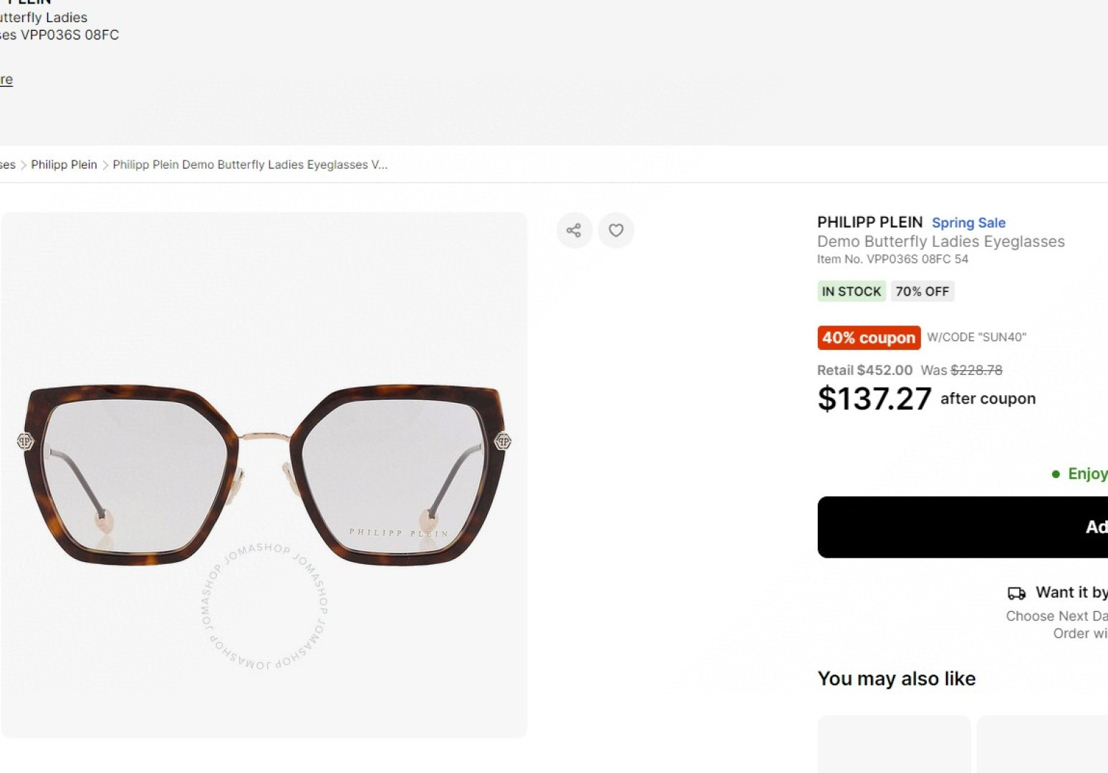
Task: Open Philipp Plein breadcrumb link
Action: pos(64,165)
